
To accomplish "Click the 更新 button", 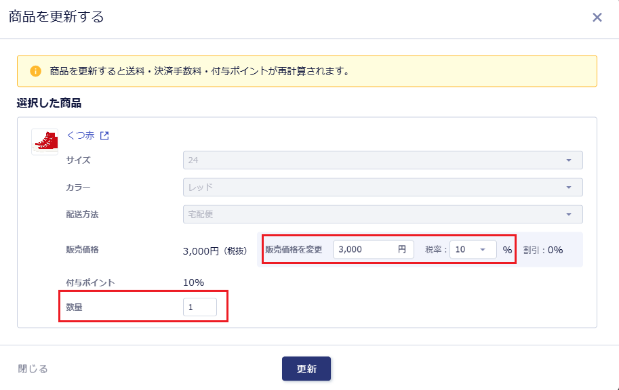I will [x=306, y=369].
